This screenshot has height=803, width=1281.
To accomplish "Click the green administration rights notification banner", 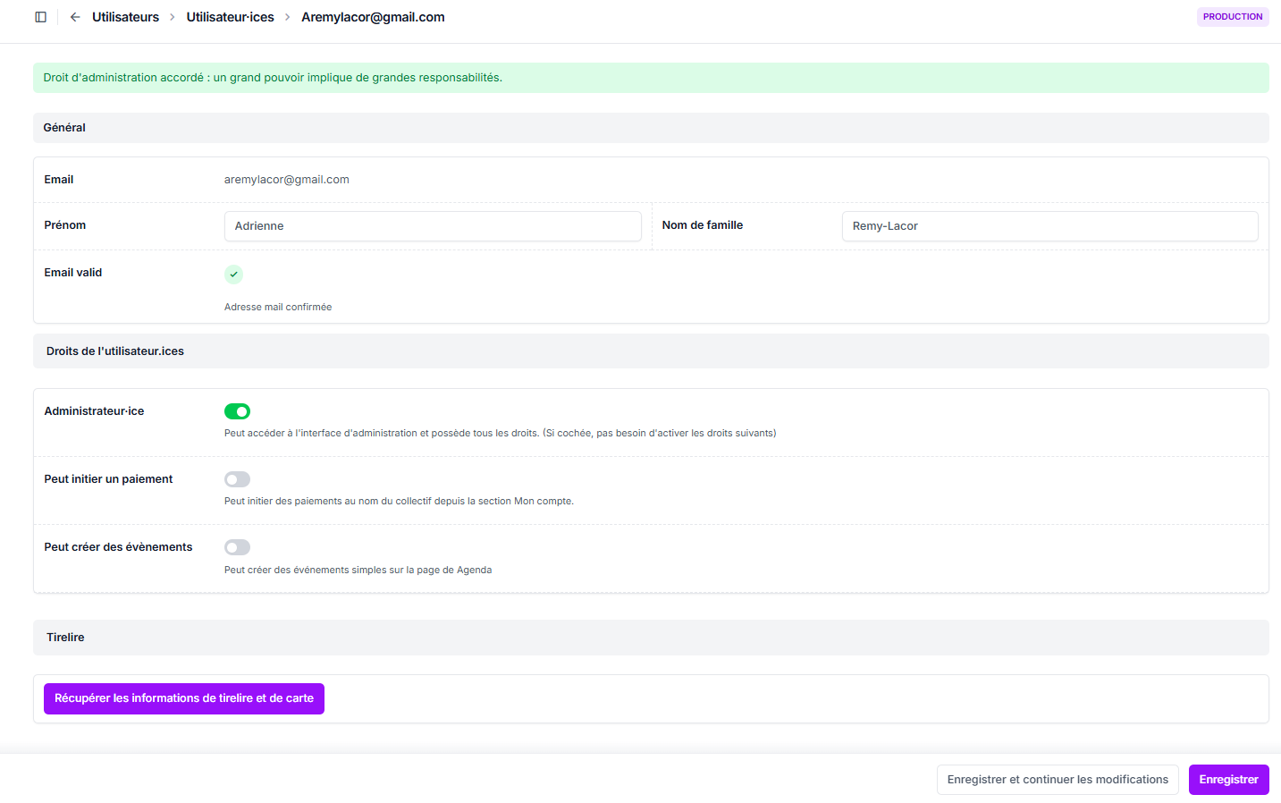I will click(x=650, y=78).
